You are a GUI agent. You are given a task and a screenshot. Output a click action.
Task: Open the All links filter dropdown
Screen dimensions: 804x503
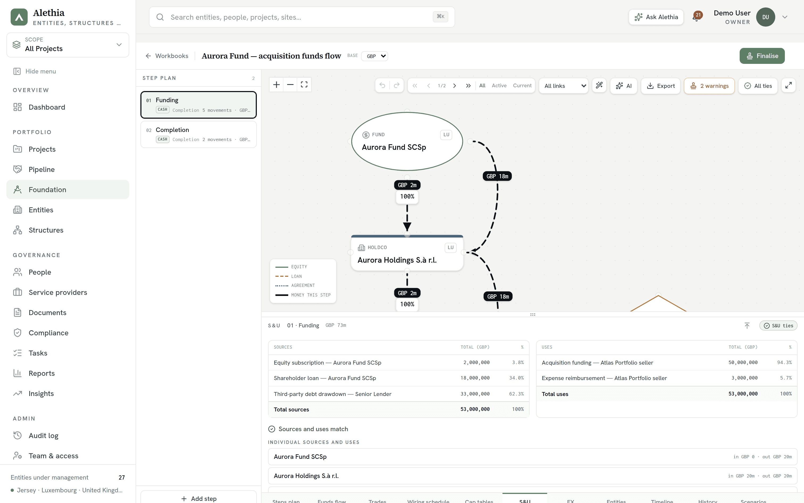[x=564, y=86]
